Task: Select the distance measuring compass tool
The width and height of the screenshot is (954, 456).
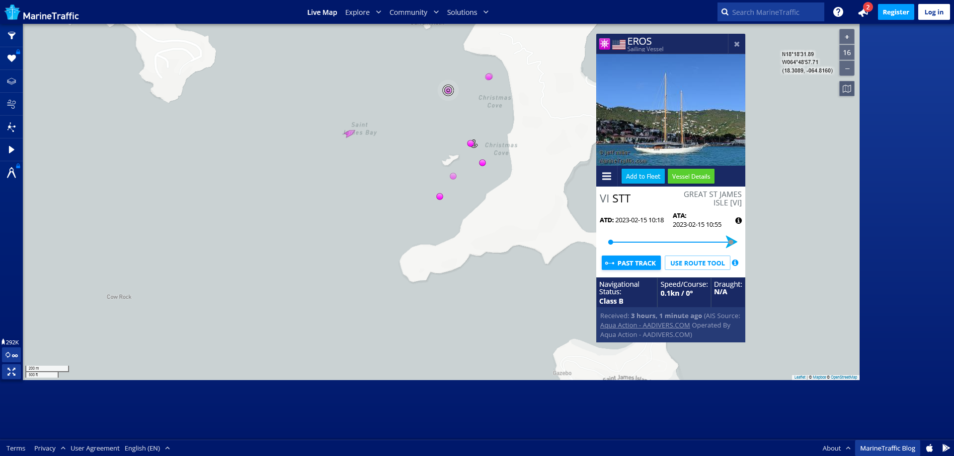Action: coord(11,173)
